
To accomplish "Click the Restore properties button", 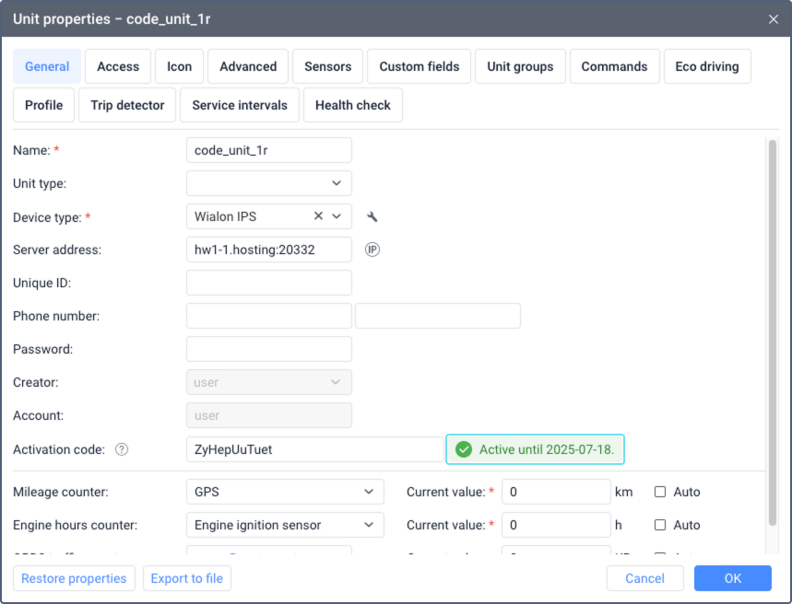I will click(x=74, y=578).
